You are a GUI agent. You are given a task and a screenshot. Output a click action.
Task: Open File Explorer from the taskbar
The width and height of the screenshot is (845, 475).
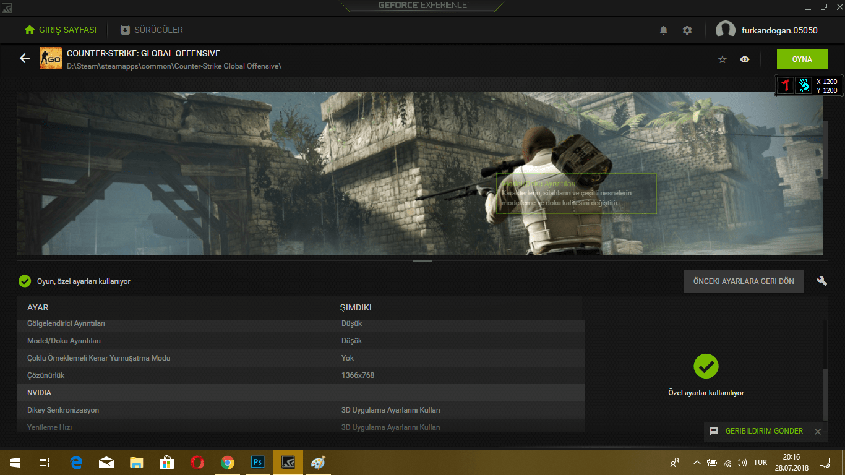(x=137, y=463)
